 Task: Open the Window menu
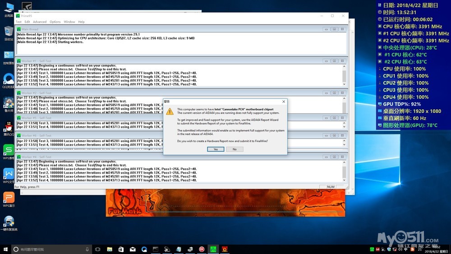tap(69, 22)
